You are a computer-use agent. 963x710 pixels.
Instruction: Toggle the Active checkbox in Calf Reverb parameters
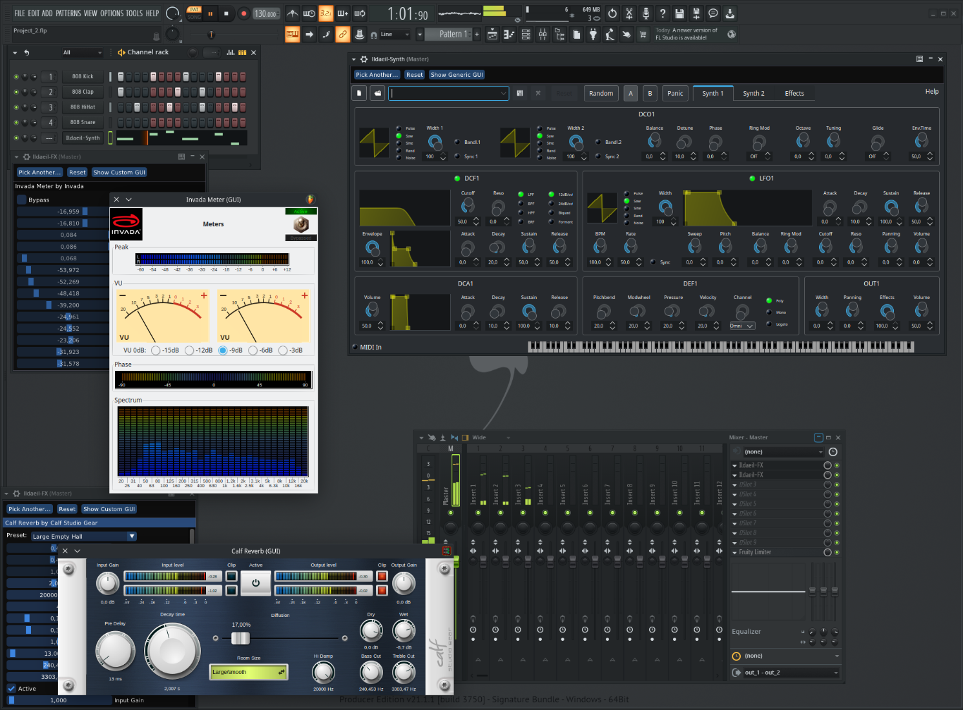click(12, 689)
